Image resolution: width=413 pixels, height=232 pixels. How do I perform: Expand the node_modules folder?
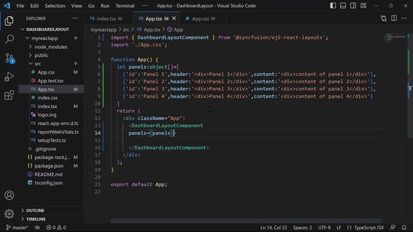click(51, 47)
